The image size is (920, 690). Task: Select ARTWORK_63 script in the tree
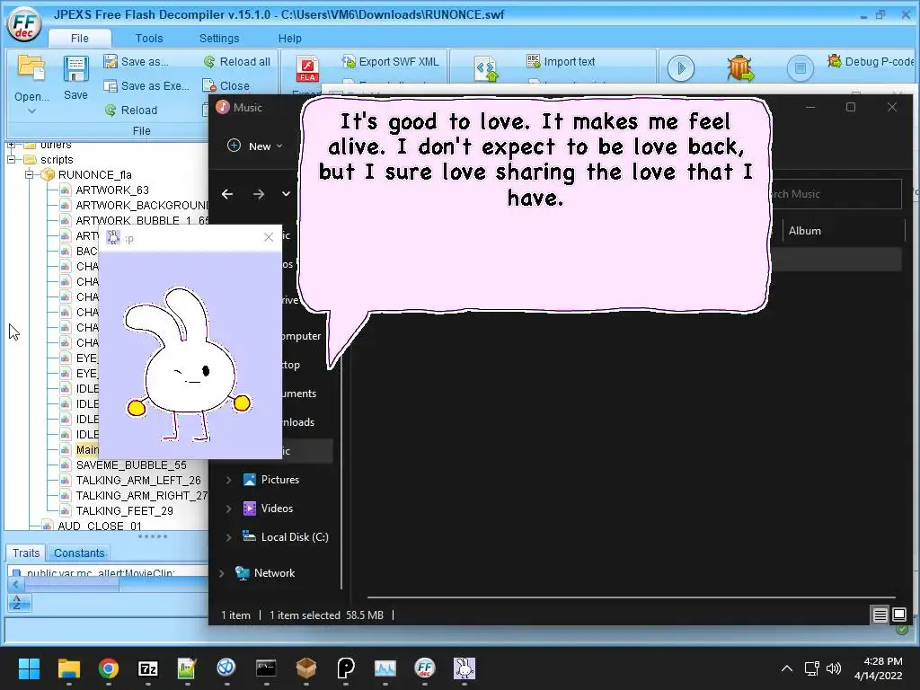(112, 190)
